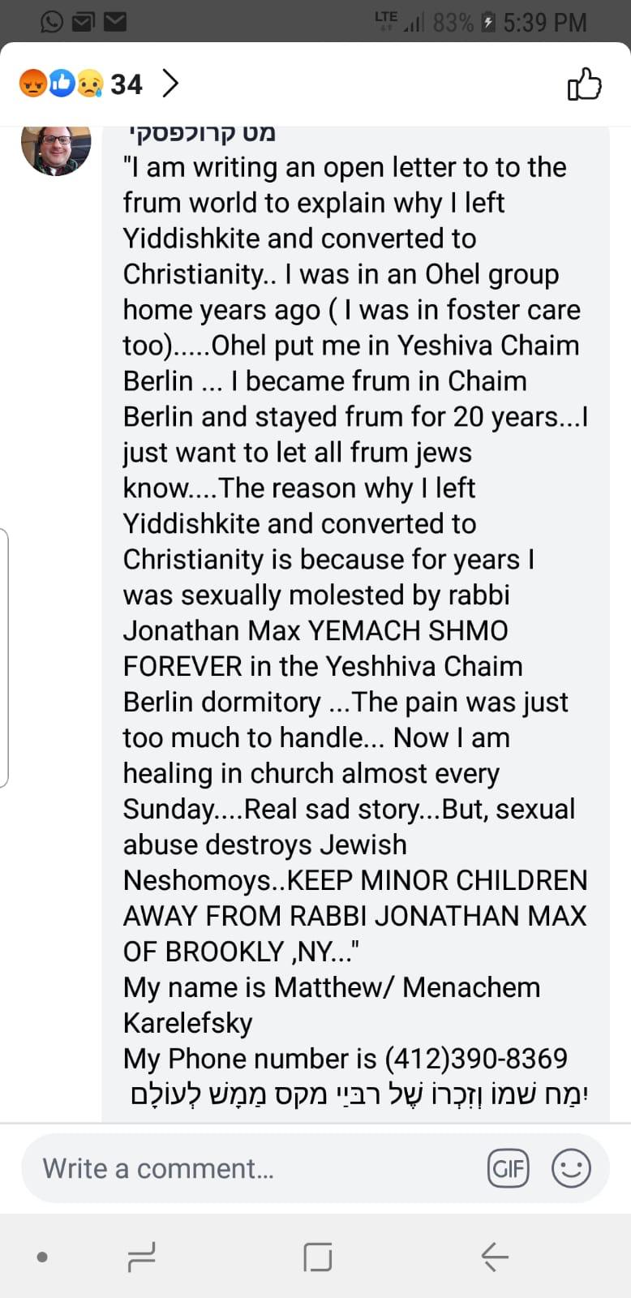Tap the angry reaction emoji
Screen dimensions: 631x1298
(32, 84)
